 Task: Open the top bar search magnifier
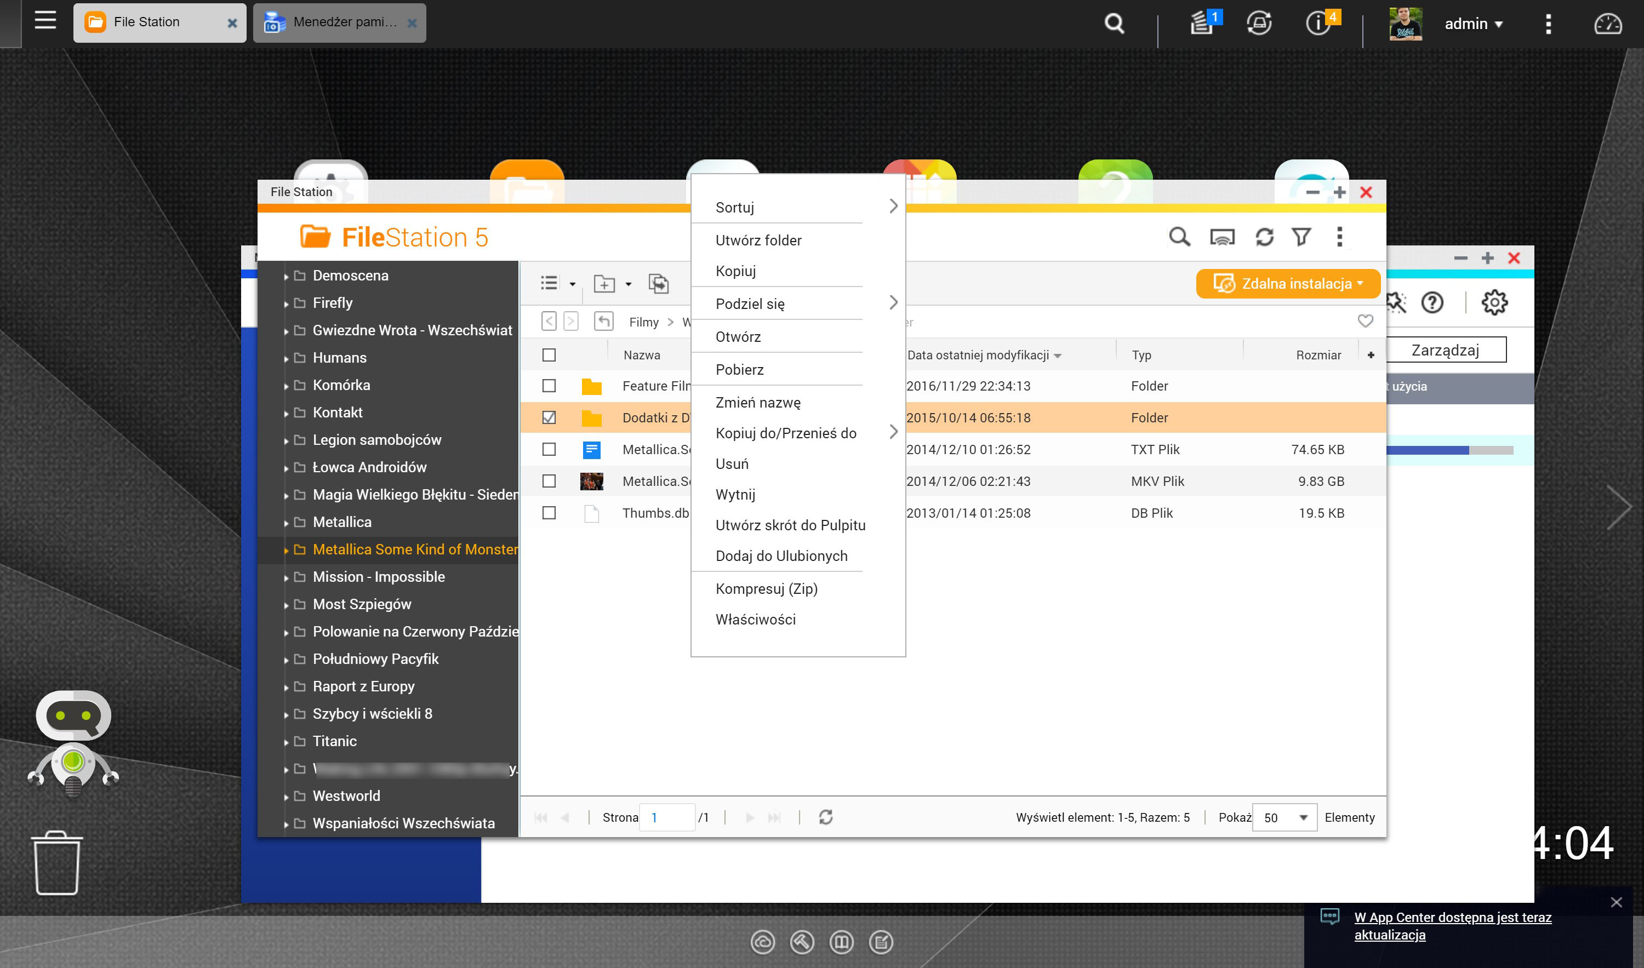click(1114, 24)
